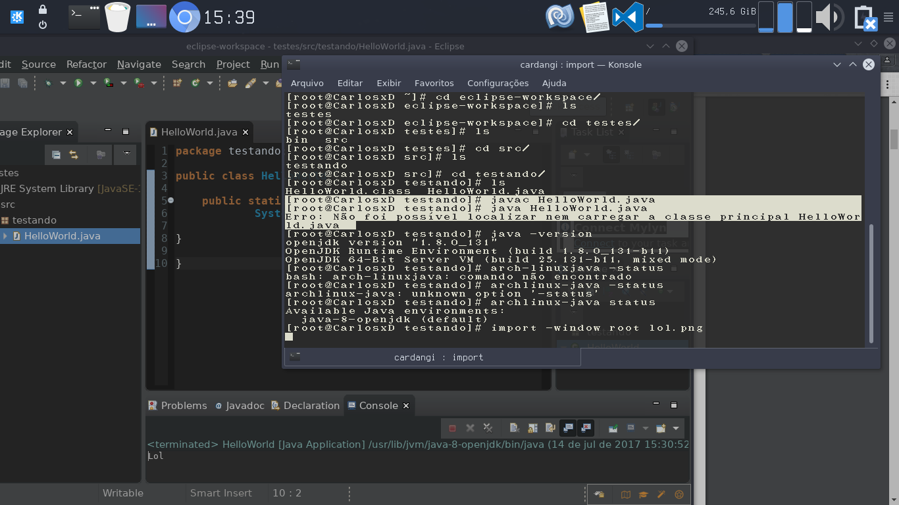Open the Refactor menu in Eclipse

[86, 64]
